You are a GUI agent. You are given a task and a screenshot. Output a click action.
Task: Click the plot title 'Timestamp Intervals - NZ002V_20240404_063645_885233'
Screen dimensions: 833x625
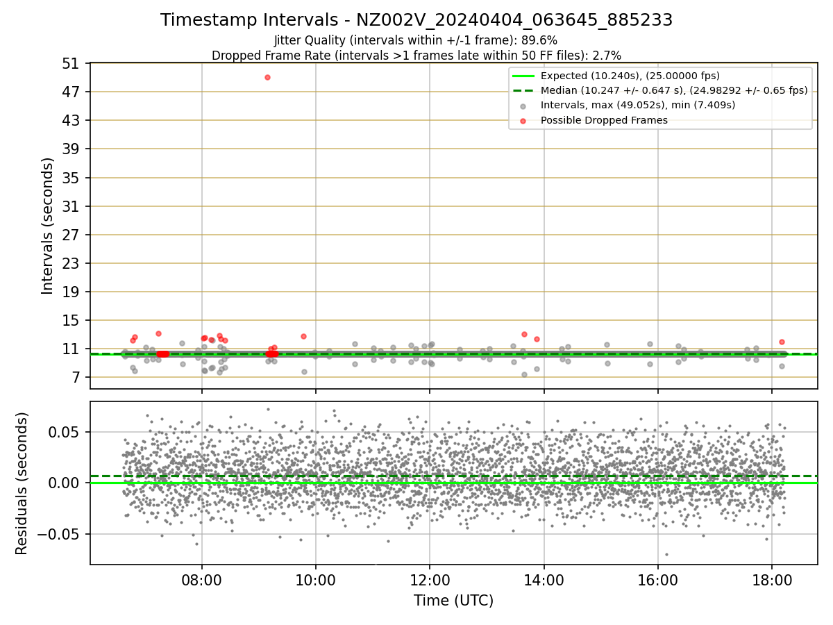click(416, 20)
